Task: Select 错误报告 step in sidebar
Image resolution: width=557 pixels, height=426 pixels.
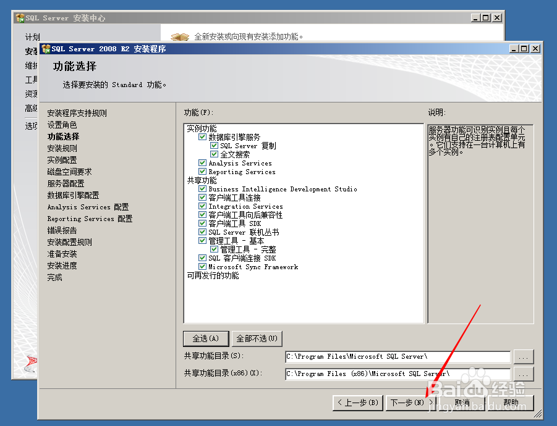Action: coord(62,230)
